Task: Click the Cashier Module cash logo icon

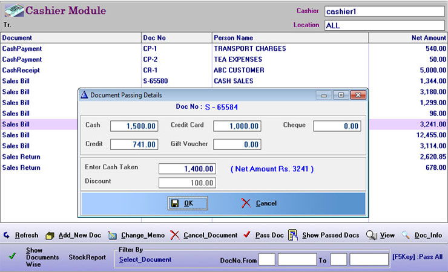Action: pyautogui.click(x=15, y=10)
